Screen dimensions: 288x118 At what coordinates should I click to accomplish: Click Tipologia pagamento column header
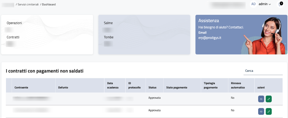[x=211, y=85]
